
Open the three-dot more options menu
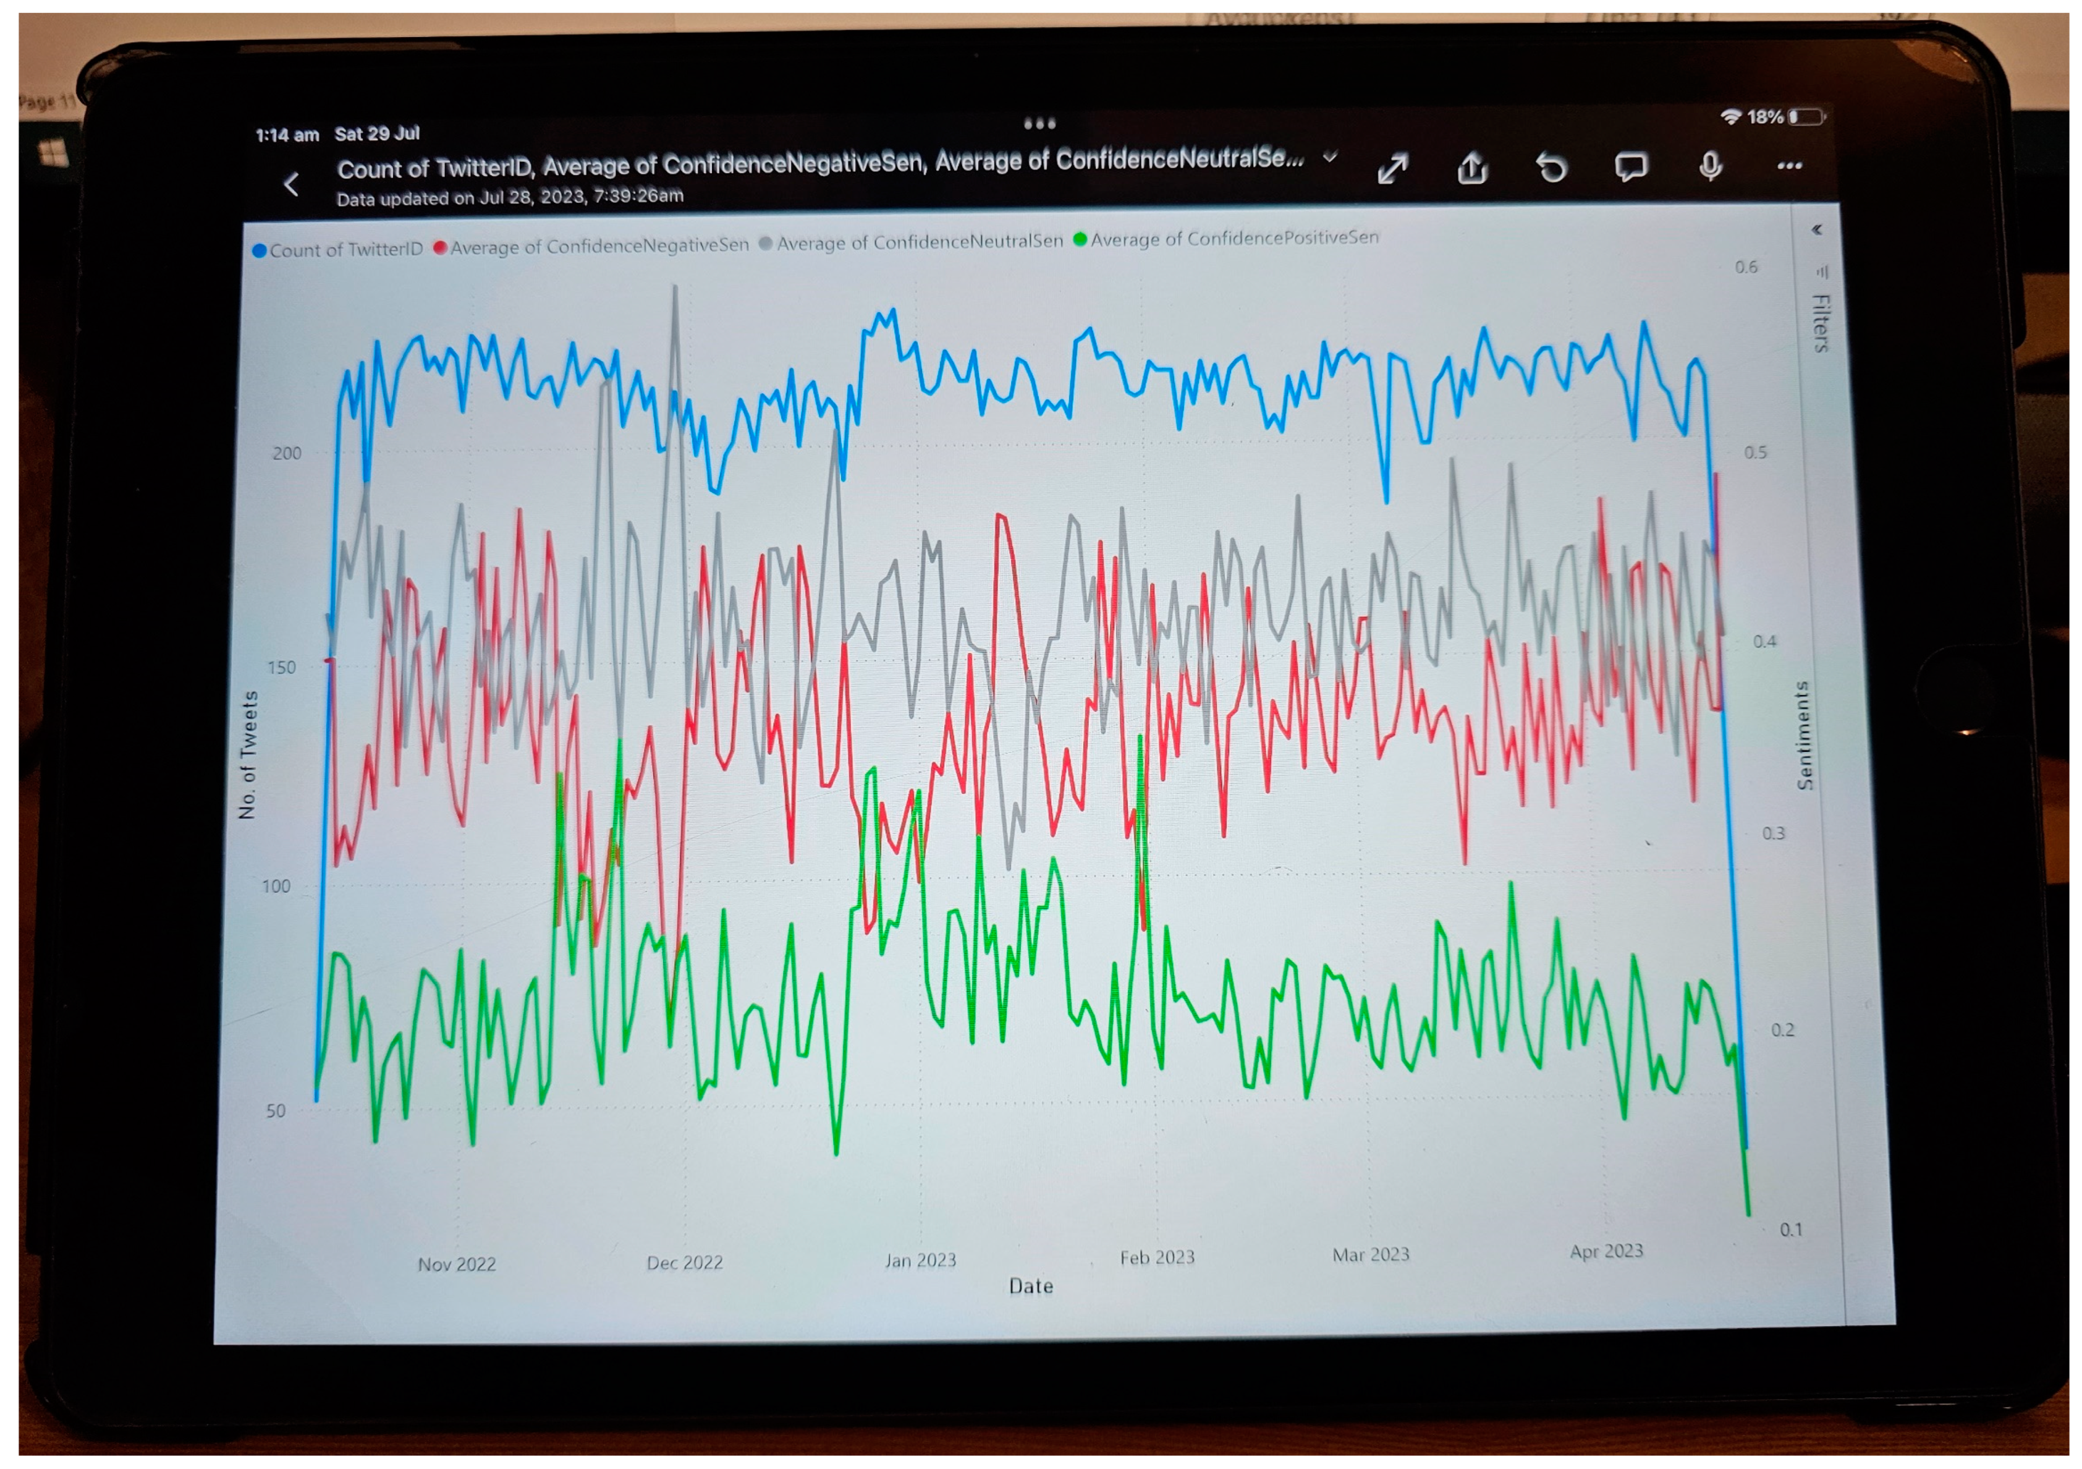(x=1789, y=165)
